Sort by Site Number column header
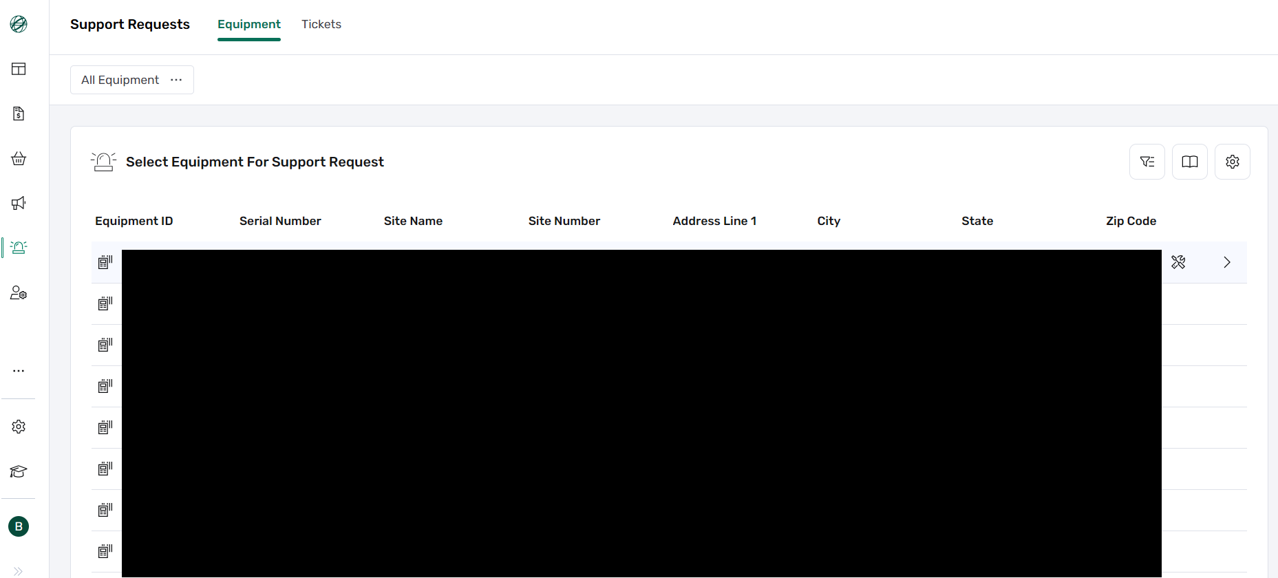This screenshot has height=578, width=1278. (564, 221)
